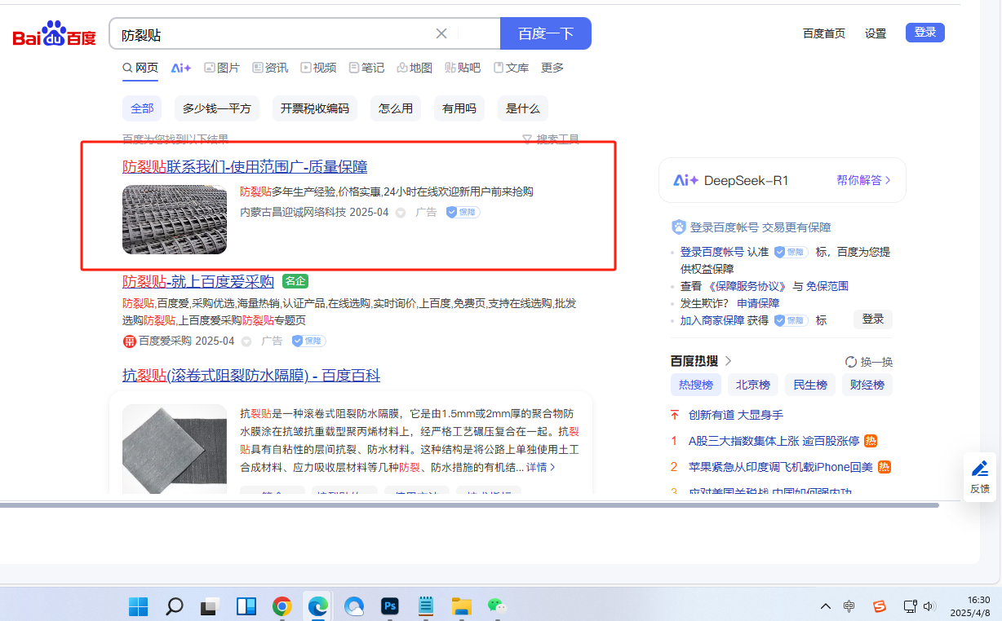Clear the search box with X
This screenshot has height=621, width=1002.
click(441, 33)
